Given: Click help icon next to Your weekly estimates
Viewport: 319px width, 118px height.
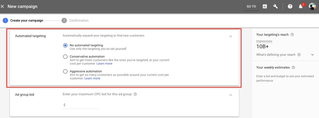Looking at the screenshot, I should coord(293,68).
